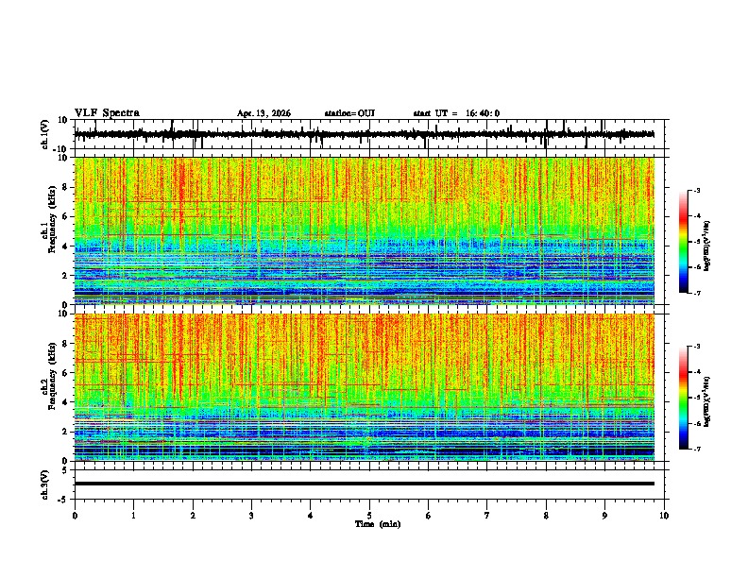Click the "ch.1(V)" axis label
Screen dimensions: 748x578
point(45,134)
